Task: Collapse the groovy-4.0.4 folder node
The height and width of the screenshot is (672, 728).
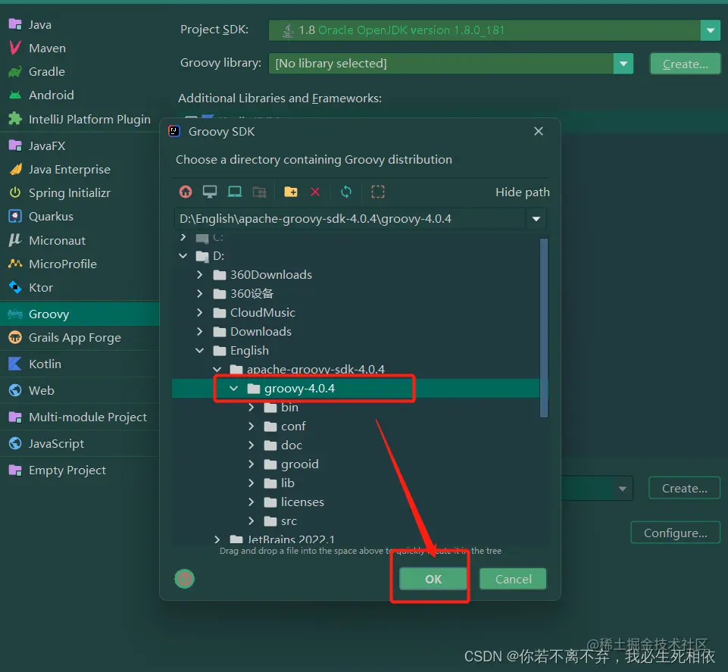Action: (234, 388)
